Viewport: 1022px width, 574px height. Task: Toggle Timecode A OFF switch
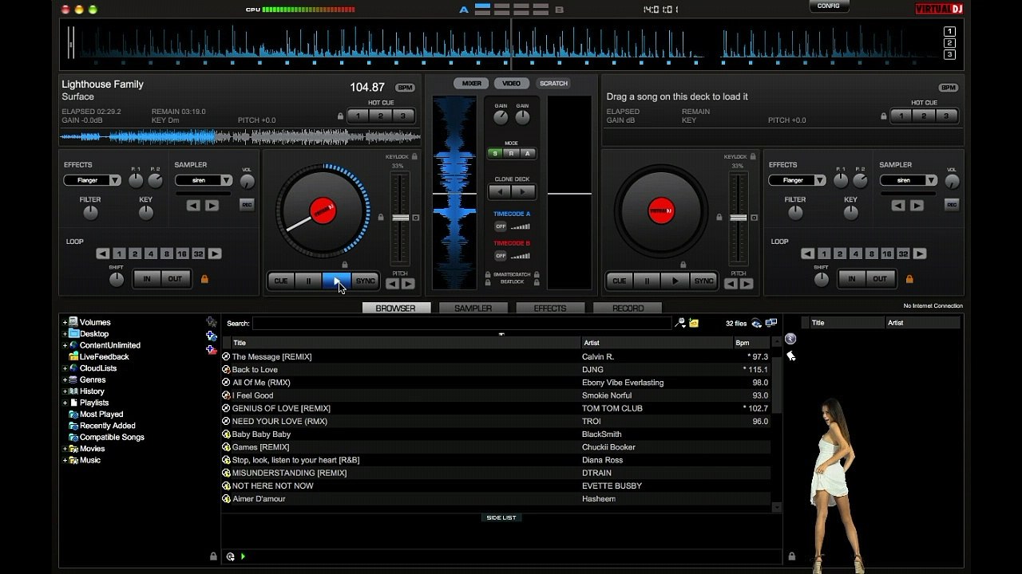[x=501, y=226]
